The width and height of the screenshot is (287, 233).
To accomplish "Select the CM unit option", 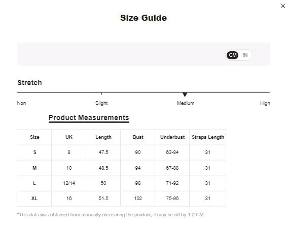I will (232, 55).
